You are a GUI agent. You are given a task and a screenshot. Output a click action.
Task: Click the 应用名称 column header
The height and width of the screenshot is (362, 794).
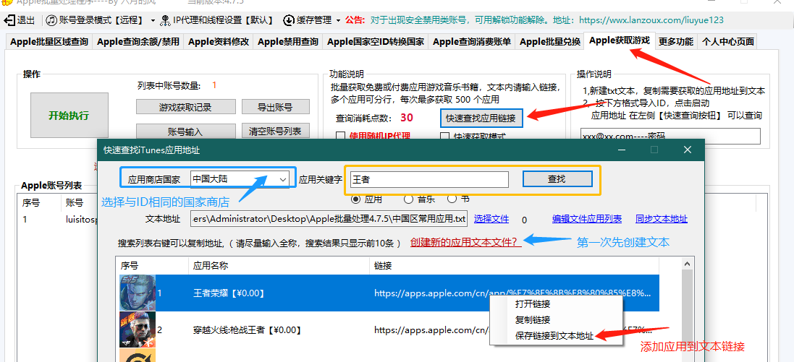[279, 265]
